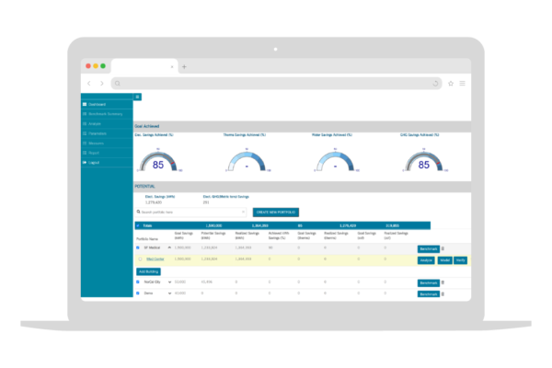The width and height of the screenshot is (552, 368).
Task: Click the Create New Portfolio button
Action: (275, 212)
